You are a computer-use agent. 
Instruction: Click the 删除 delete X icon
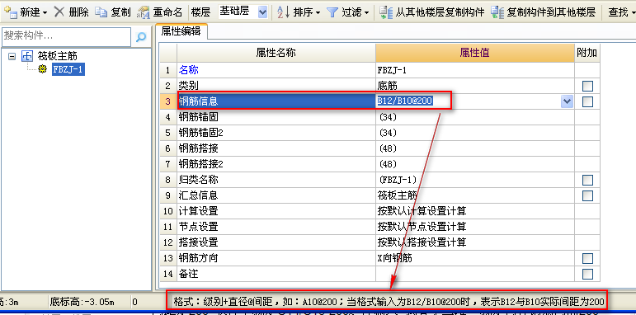(59, 12)
